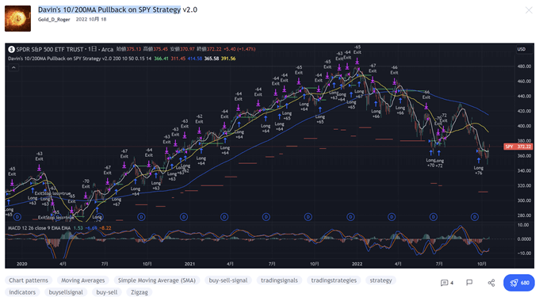The height and width of the screenshot is (301, 539).
Task: Open the strategy title link
Action: click(117, 10)
